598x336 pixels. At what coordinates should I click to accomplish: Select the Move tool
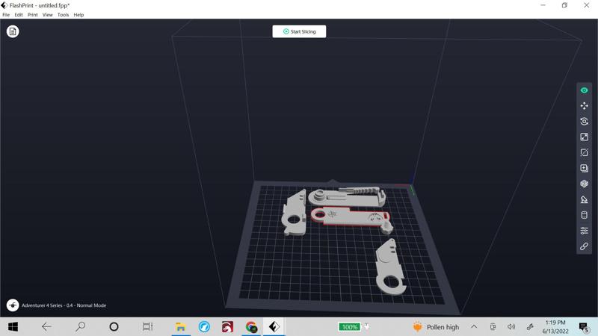pyautogui.click(x=584, y=106)
